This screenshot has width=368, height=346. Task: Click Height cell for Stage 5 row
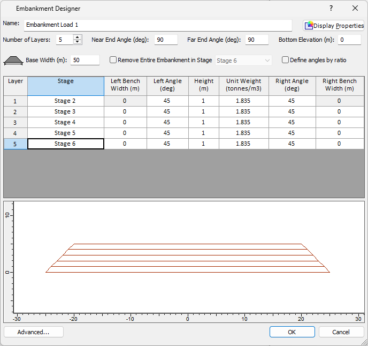tap(204, 133)
